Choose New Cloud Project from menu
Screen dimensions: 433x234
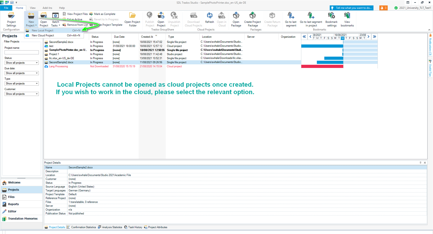[x=43, y=35]
